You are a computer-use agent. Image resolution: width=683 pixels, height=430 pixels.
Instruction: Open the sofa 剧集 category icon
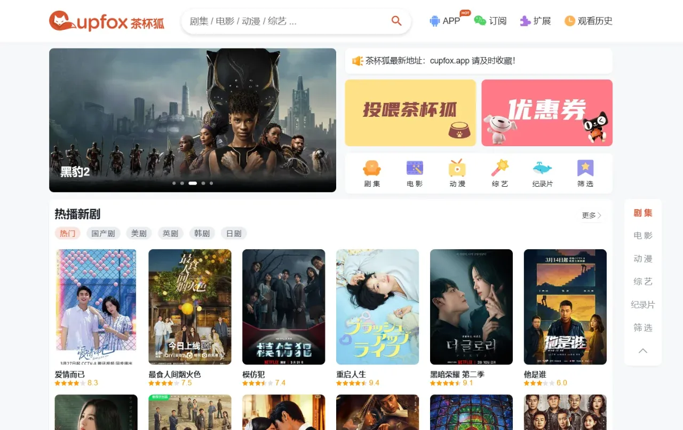[372, 168]
